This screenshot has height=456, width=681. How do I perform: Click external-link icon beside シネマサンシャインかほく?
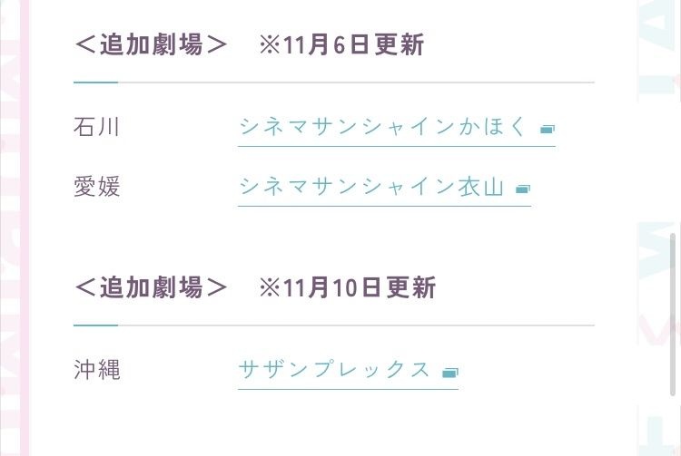(x=547, y=129)
